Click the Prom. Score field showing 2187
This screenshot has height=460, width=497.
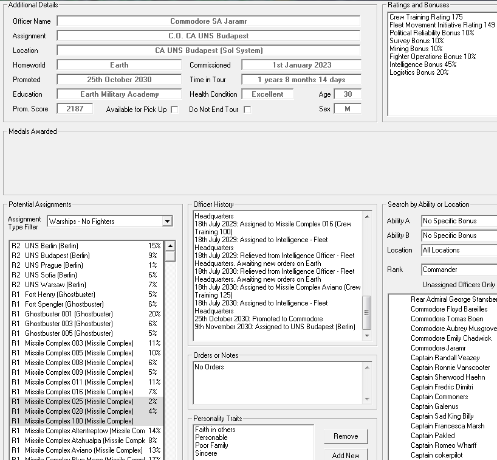click(75, 108)
